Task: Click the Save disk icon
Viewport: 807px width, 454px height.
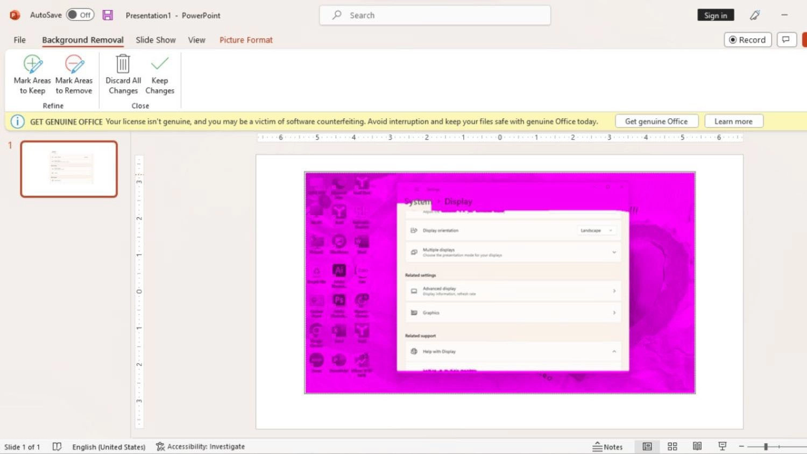Action: [108, 15]
